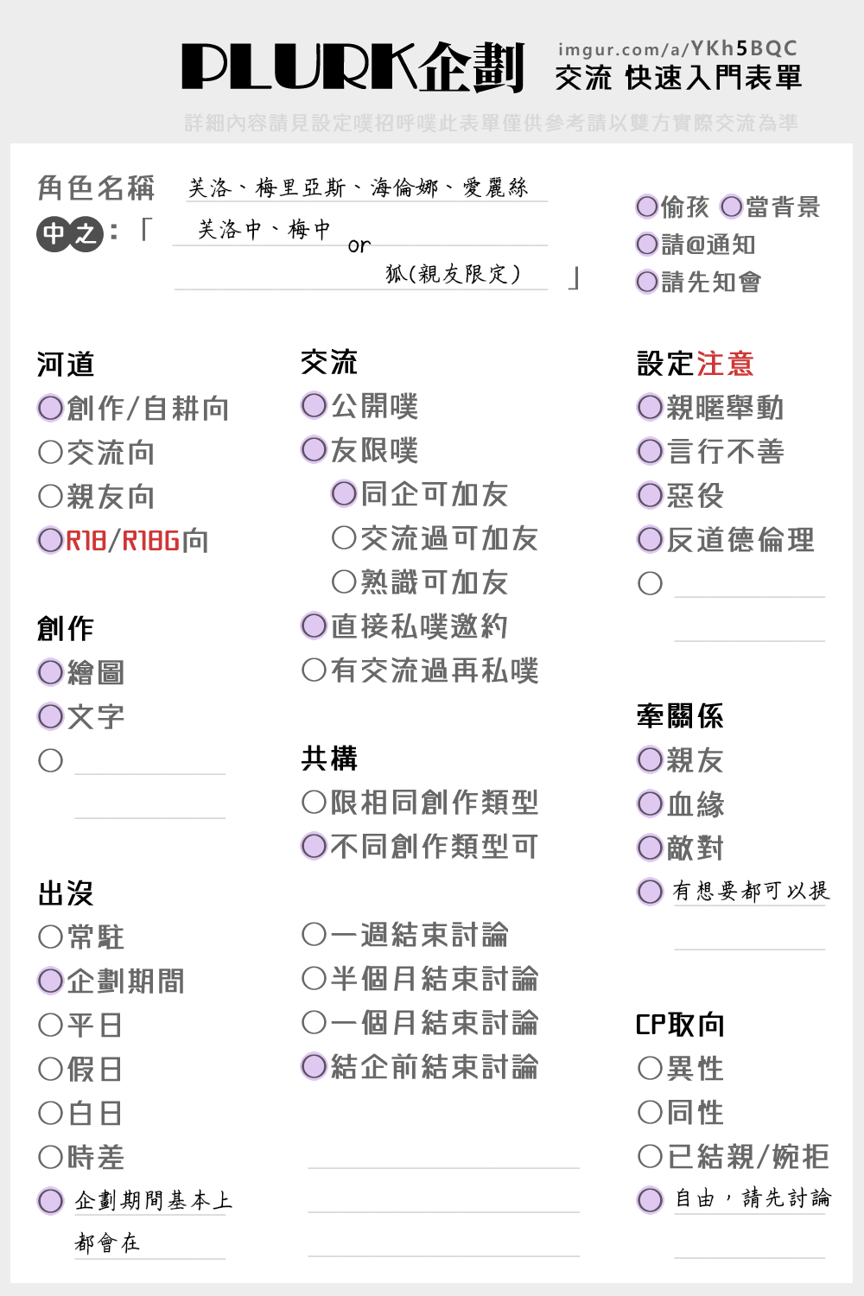Select the 創作/自耕向 radio circle
This screenshot has width=864, height=1296.
(x=51, y=408)
